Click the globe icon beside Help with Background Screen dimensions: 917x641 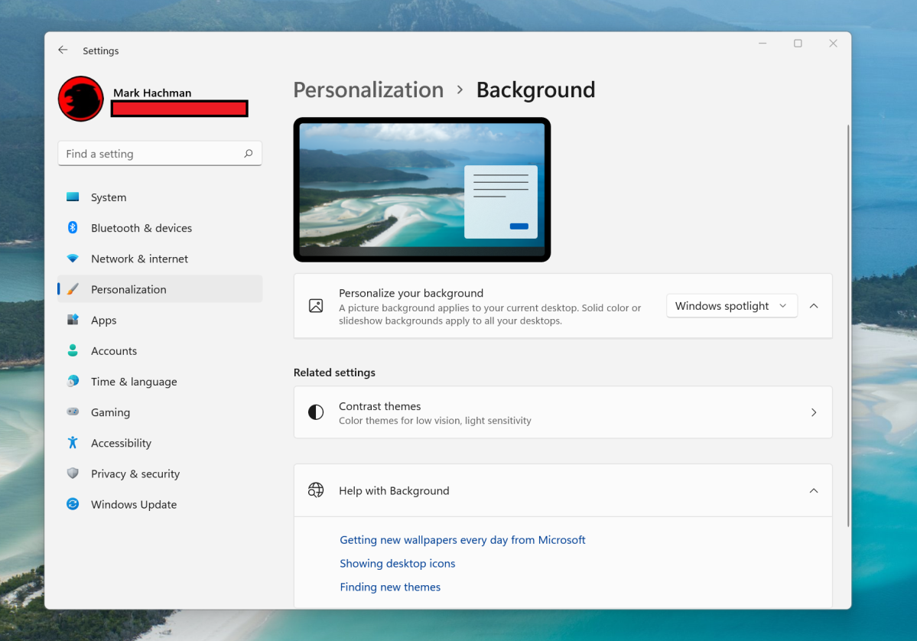pos(316,490)
